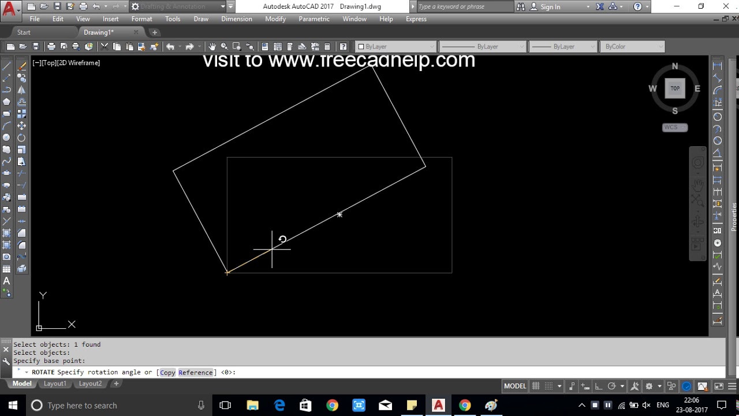This screenshot has height=416, width=739.
Task: Switch to the Layout1 tab
Action: [x=55, y=384]
